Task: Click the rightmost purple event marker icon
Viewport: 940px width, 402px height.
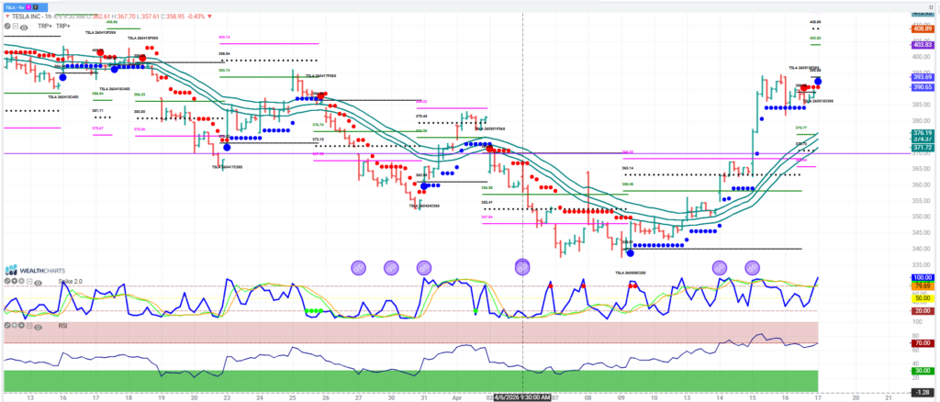Action: [x=752, y=267]
